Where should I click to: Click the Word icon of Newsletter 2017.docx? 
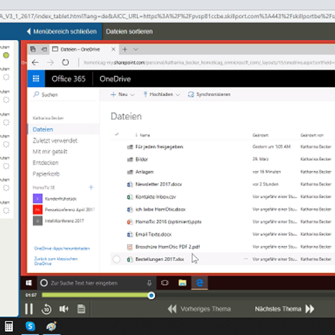point(130,184)
